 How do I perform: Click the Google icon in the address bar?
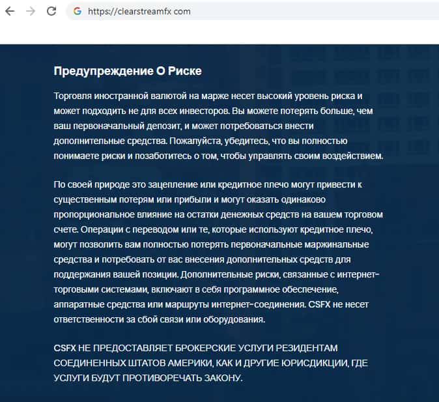click(x=78, y=11)
